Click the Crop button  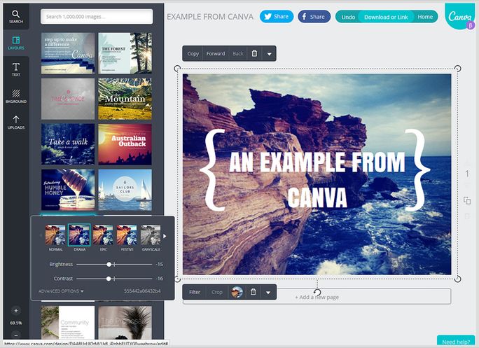pyautogui.click(x=217, y=292)
